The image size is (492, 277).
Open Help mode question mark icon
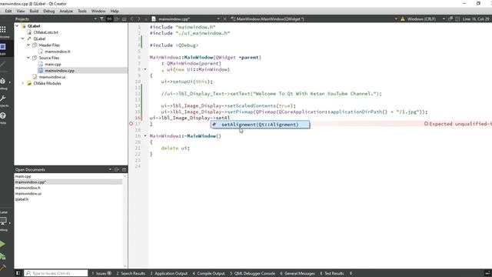pos(3,116)
